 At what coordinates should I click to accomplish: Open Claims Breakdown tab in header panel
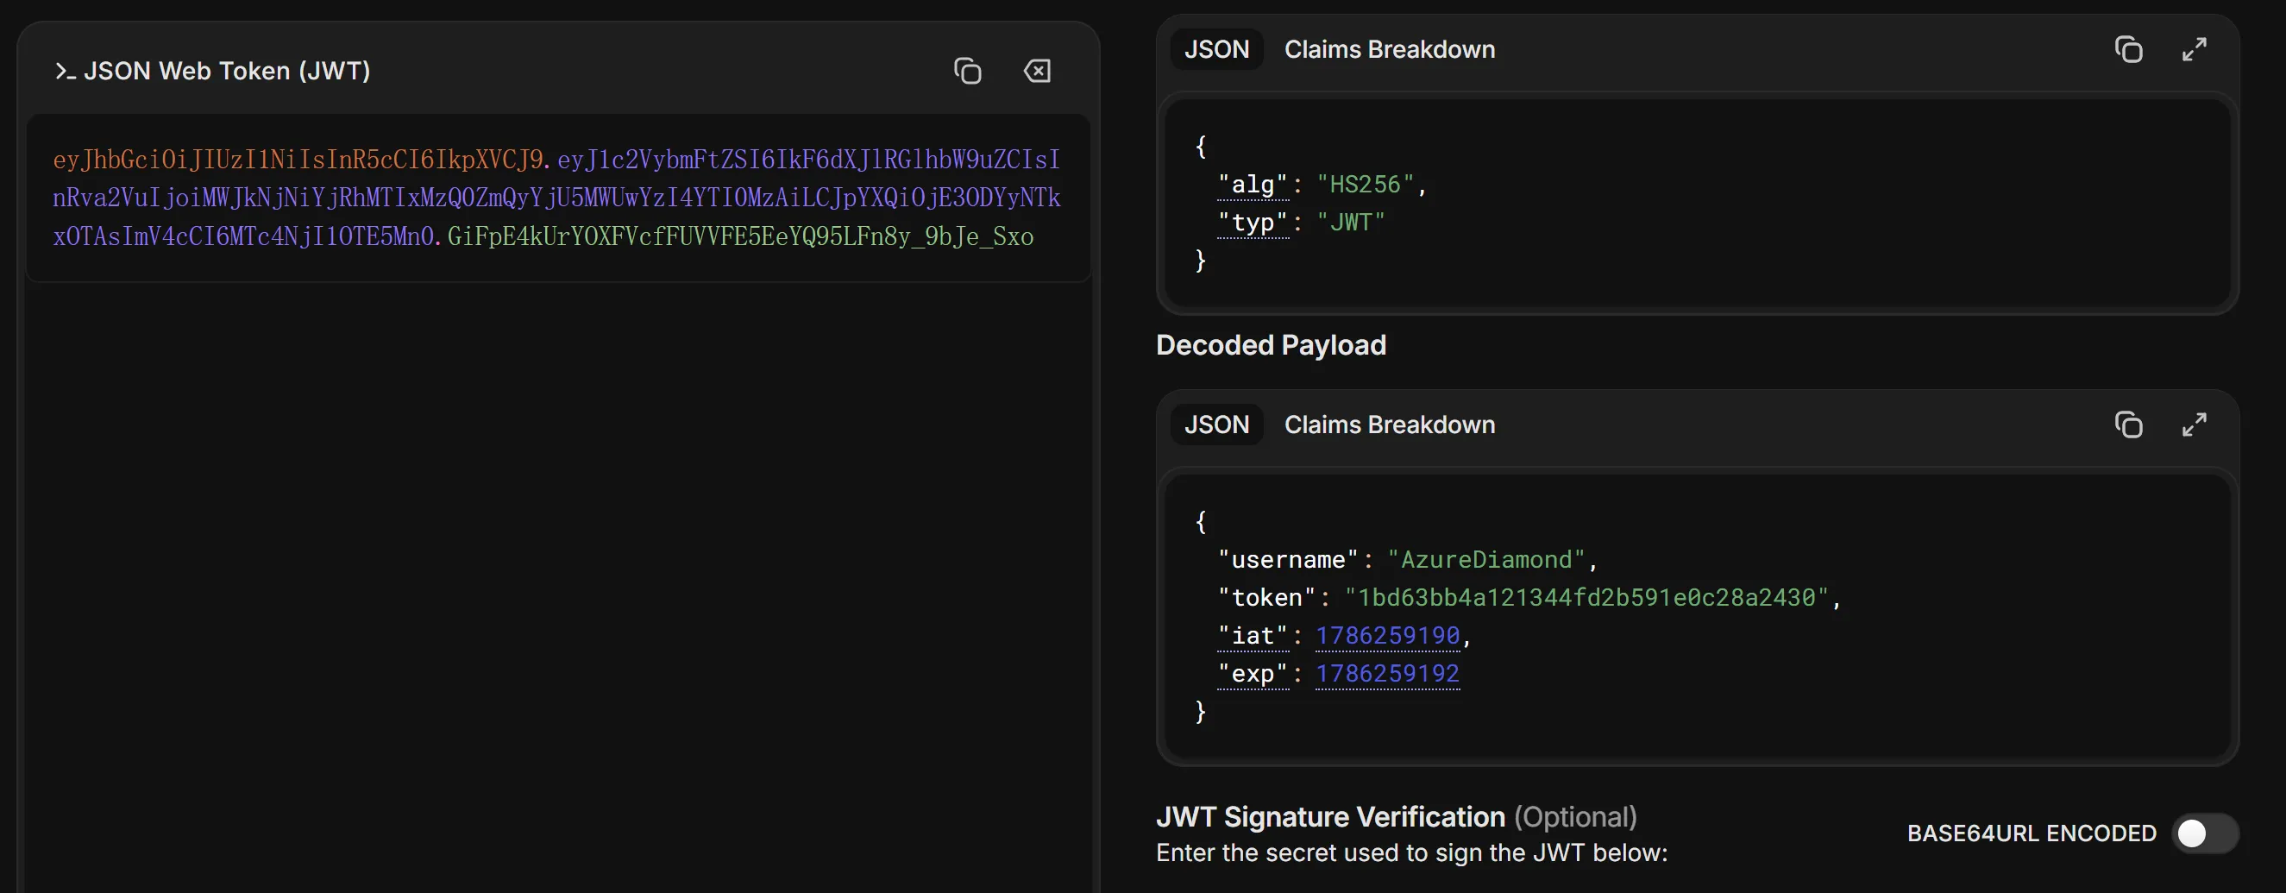[x=1390, y=50]
